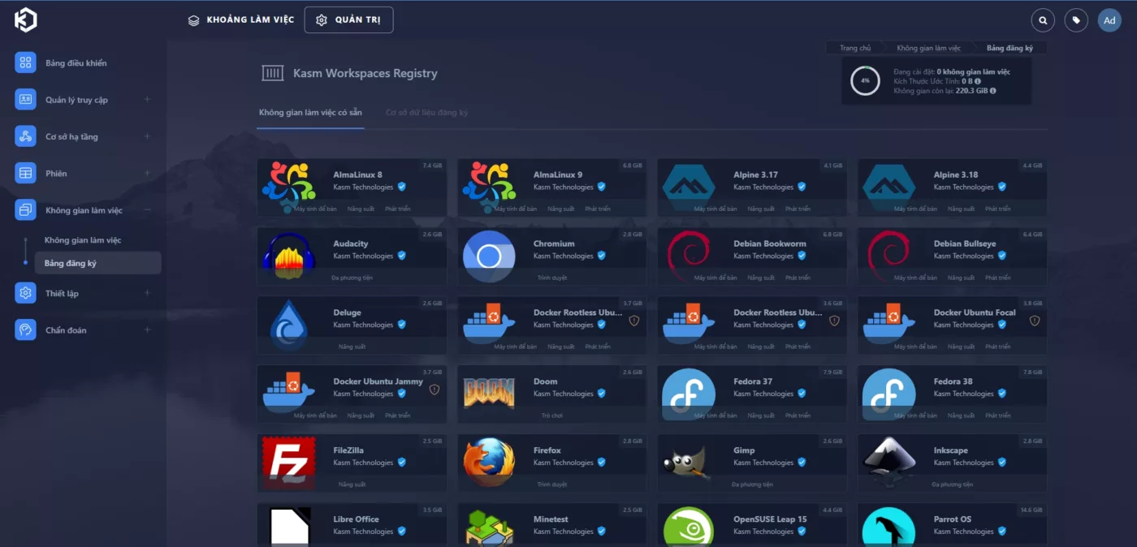Click info icon beside Không gian còn lại

pyautogui.click(x=992, y=91)
